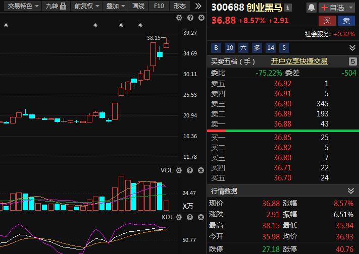Open the 自选 dropdown arrow
The width and height of the screenshot is (359, 254).
[351, 8]
